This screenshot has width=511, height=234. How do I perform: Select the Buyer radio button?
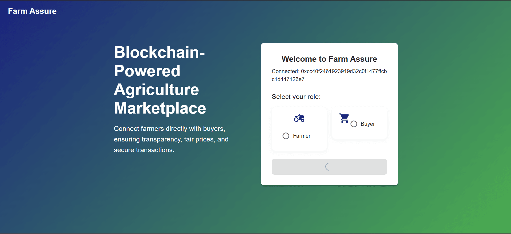tap(354, 124)
